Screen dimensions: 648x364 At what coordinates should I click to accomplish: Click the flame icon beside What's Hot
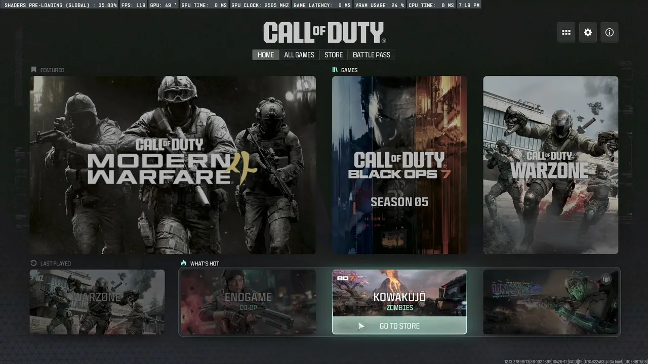[184, 263]
